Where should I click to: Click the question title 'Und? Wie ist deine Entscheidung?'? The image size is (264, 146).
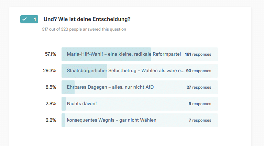point(87,19)
